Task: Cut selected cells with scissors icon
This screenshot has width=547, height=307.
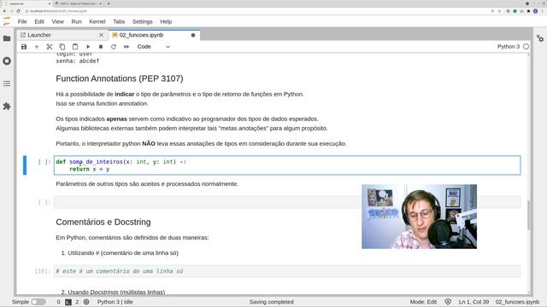Action: tap(50, 47)
